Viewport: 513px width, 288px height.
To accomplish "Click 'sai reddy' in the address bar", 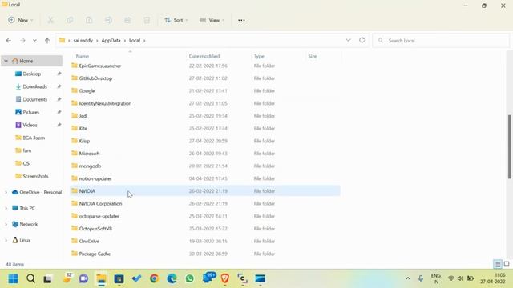I will (x=83, y=41).
